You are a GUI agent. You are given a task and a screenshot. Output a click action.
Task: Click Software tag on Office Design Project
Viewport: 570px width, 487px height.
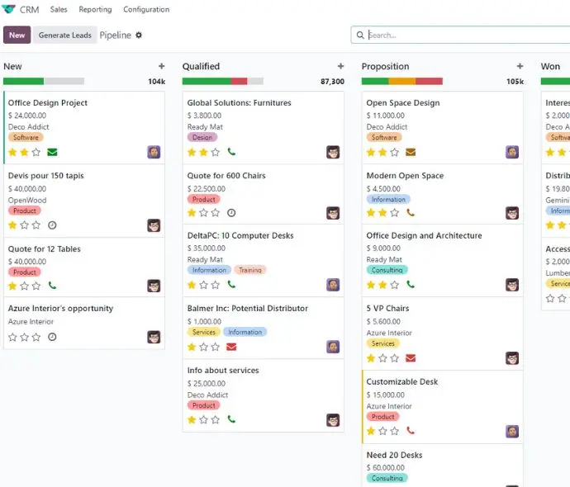(x=26, y=137)
